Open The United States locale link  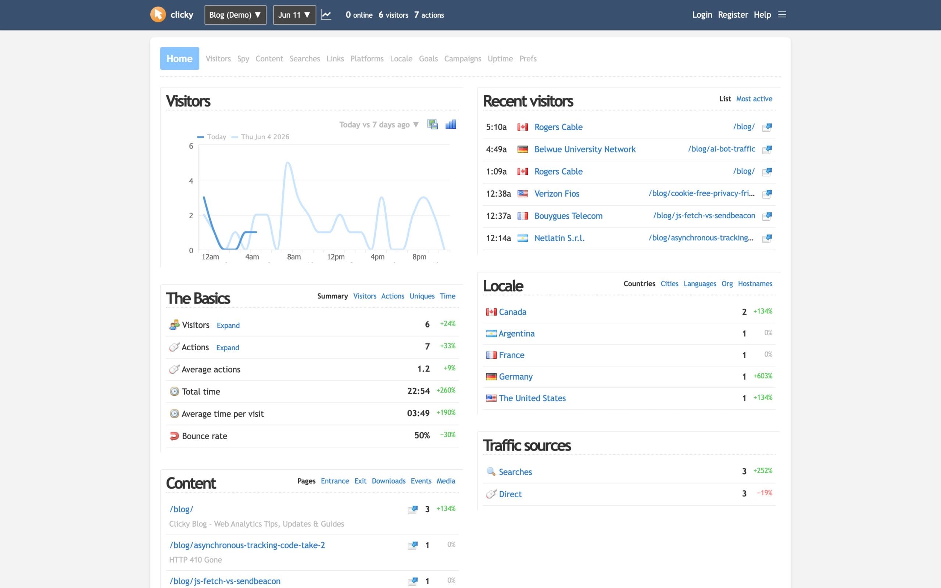[x=532, y=398]
